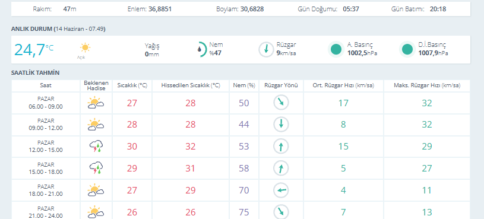Click the ANLIK DURUM heading
Viewport: 484px width, 219px height.
pyautogui.click(x=58, y=29)
